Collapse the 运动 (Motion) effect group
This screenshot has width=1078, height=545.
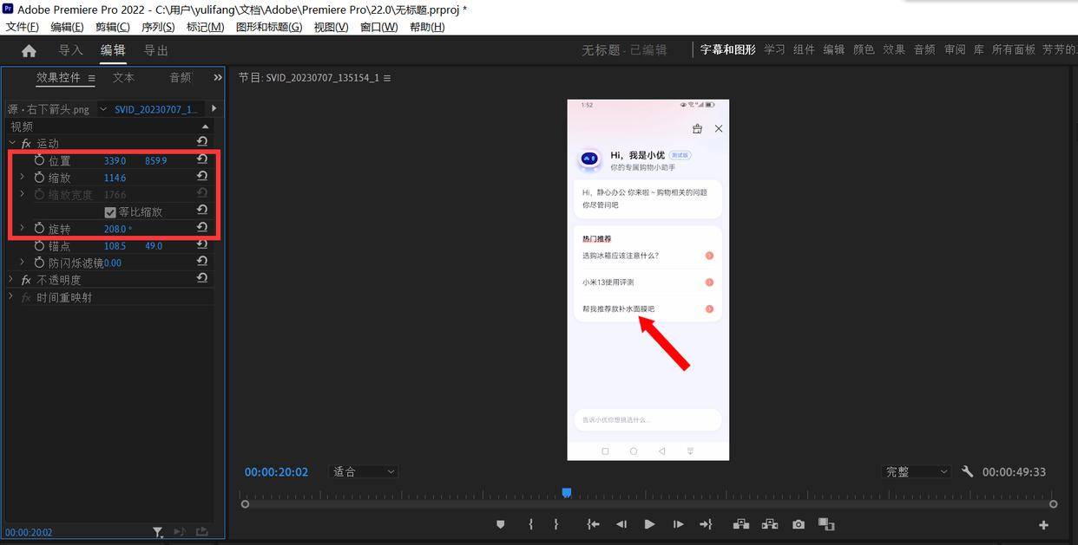point(12,143)
